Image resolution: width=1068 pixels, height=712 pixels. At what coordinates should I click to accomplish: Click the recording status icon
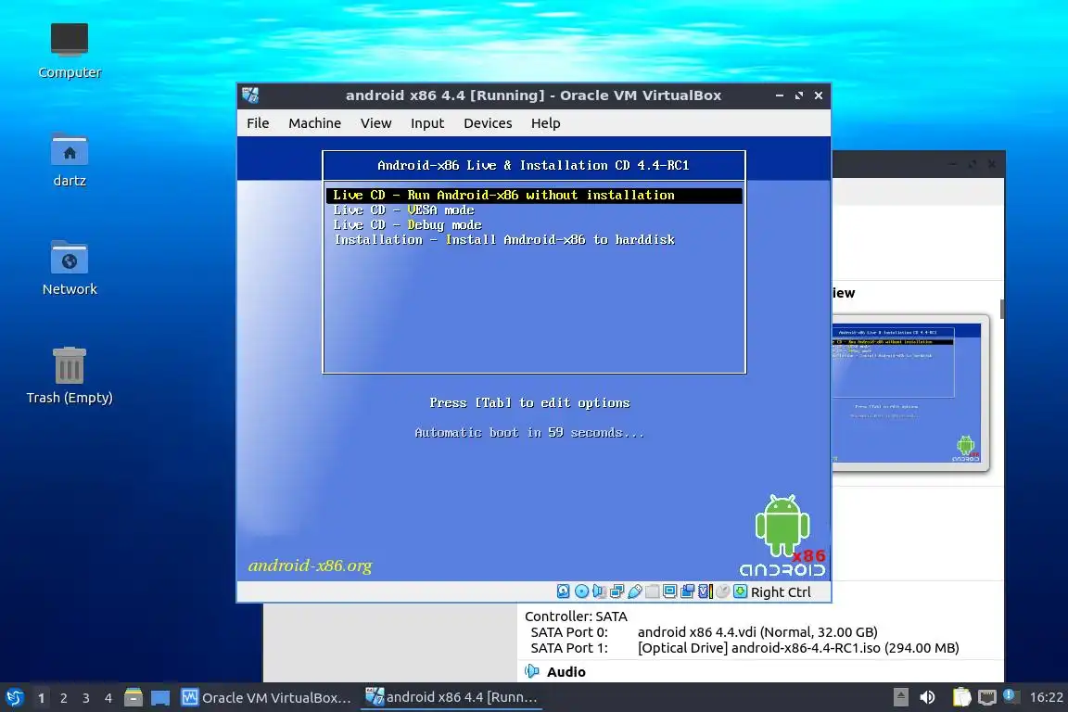click(687, 591)
